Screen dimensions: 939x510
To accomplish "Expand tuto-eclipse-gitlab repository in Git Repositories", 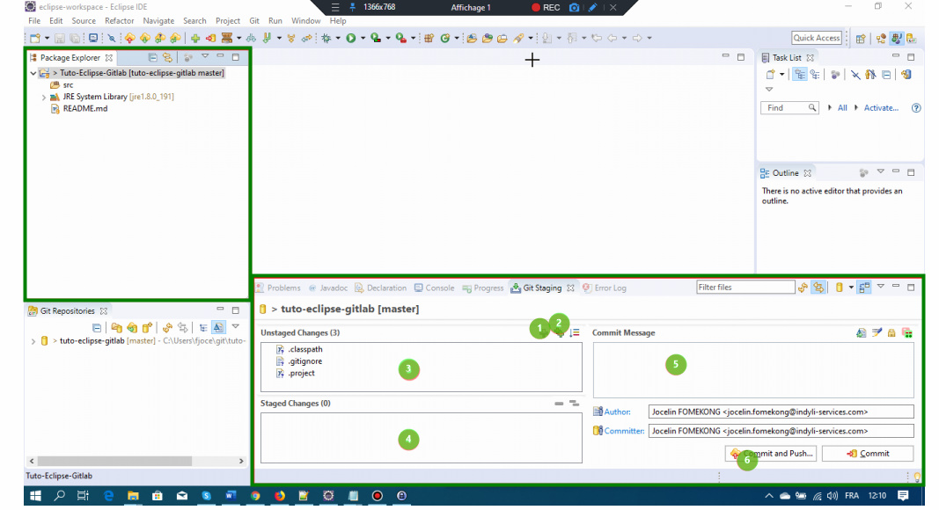I will tap(33, 341).
